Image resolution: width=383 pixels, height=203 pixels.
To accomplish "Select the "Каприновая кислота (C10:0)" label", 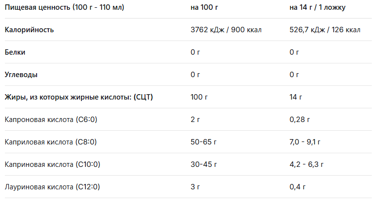I will 52,164.
